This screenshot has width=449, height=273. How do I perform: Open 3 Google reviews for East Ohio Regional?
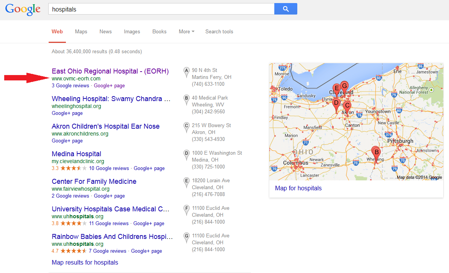click(70, 85)
